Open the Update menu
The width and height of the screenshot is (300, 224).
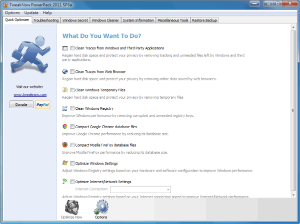pyautogui.click(x=31, y=13)
